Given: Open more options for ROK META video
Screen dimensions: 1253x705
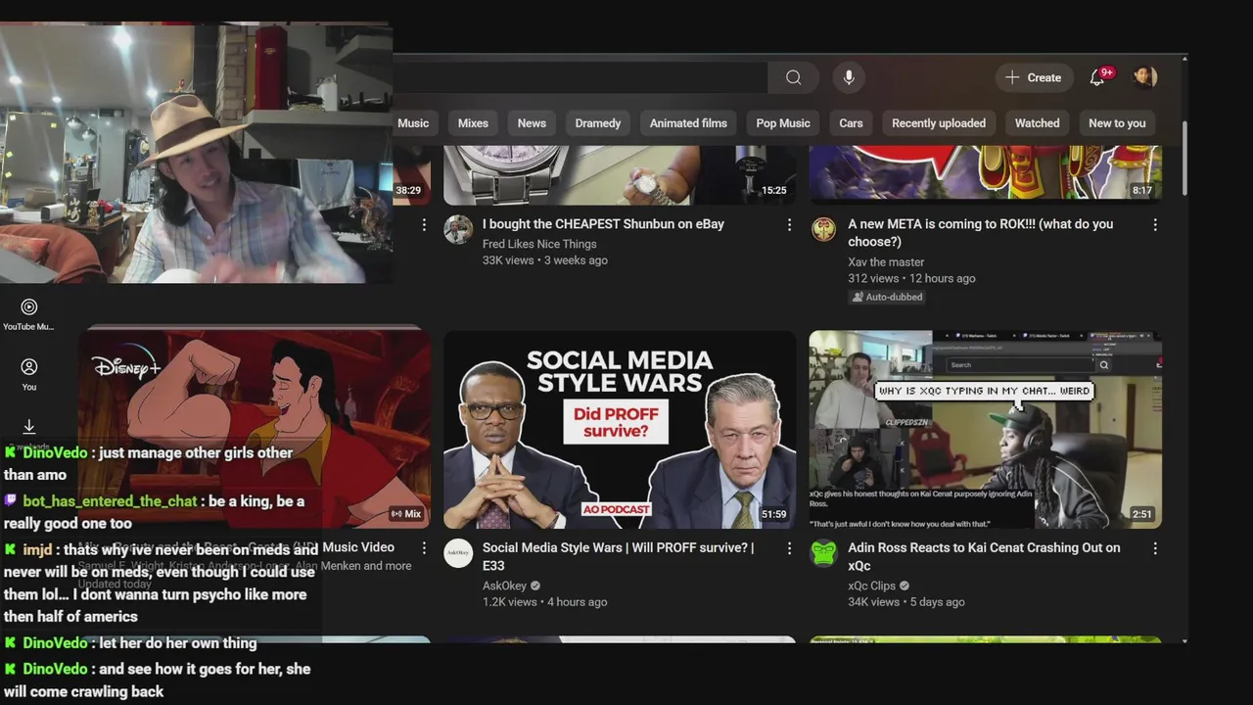Looking at the screenshot, I should 1155,225.
